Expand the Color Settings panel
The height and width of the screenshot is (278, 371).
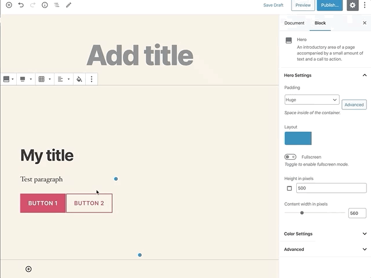(325, 234)
